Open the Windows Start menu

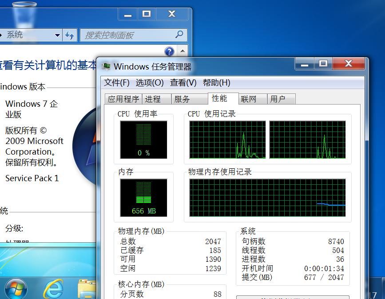pos(15,289)
